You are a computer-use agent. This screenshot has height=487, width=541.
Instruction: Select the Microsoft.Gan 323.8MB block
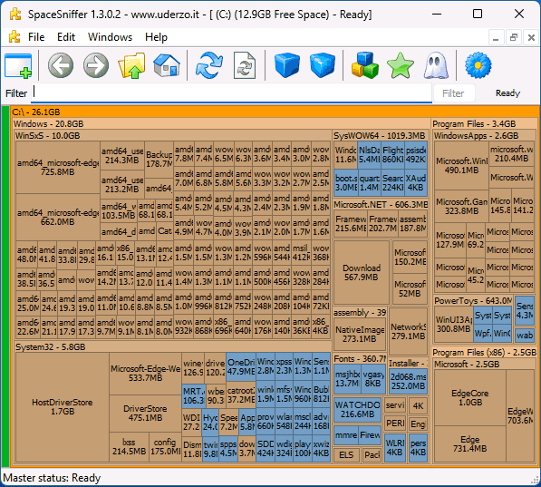coord(461,206)
